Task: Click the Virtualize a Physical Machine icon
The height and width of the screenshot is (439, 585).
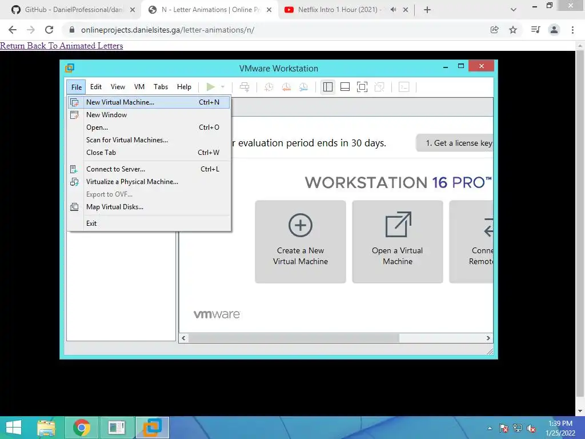Action: coord(75,182)
